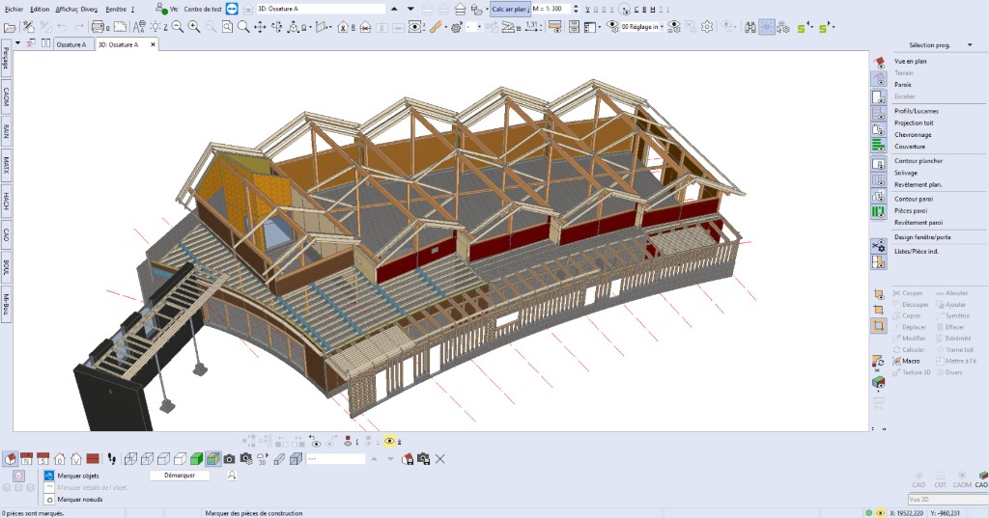989x518 pixels.
Task: Open the Fenêtre menu
Action: tap(117, 10)
